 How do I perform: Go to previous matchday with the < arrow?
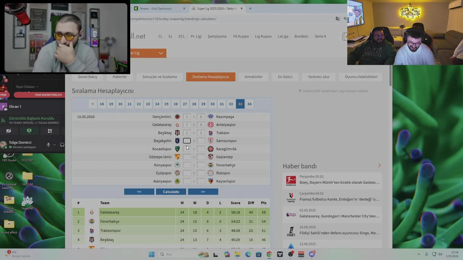point(93,104)
